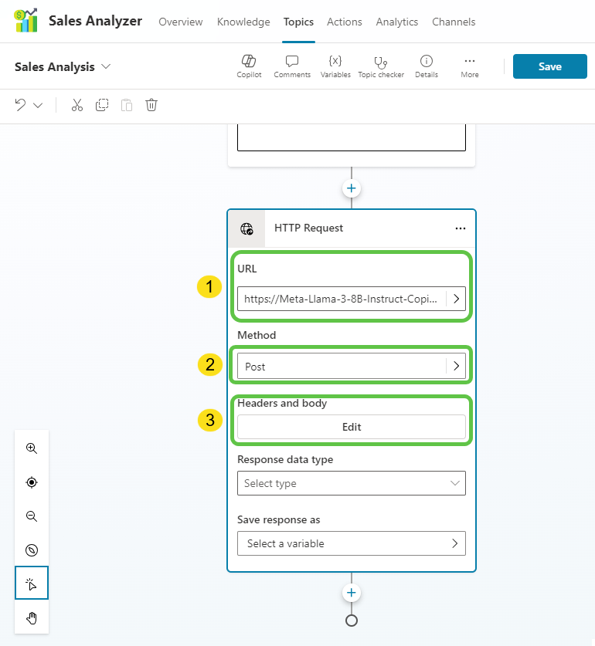Add node below the HTTP Request
Viewport: 595px width, 646px height.
352,593
